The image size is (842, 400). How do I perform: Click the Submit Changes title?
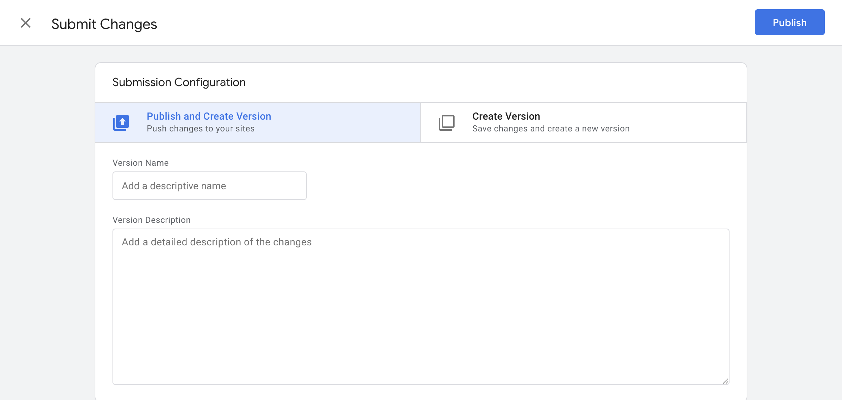coord(104,24)
